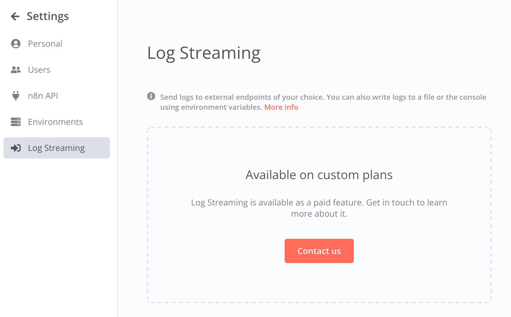Click the Users group icon

(x=16, y=70)
